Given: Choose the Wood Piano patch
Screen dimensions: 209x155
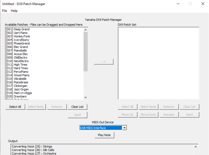Looking at the screenshot, I should pos(18,75).
